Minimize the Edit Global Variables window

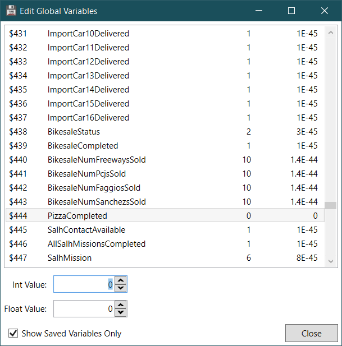click(x=258, y=11)
